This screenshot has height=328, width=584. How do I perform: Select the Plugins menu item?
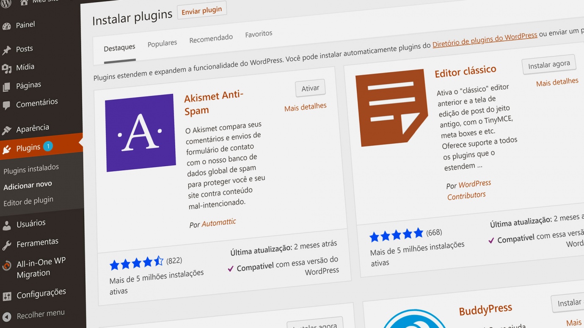click(x=28, y=148)
